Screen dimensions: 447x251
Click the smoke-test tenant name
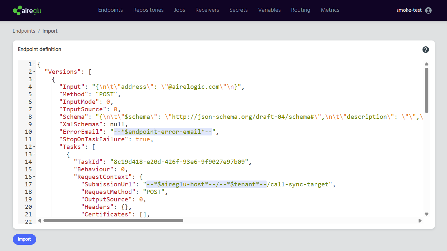pyautogui.click(x=409, y=10)
